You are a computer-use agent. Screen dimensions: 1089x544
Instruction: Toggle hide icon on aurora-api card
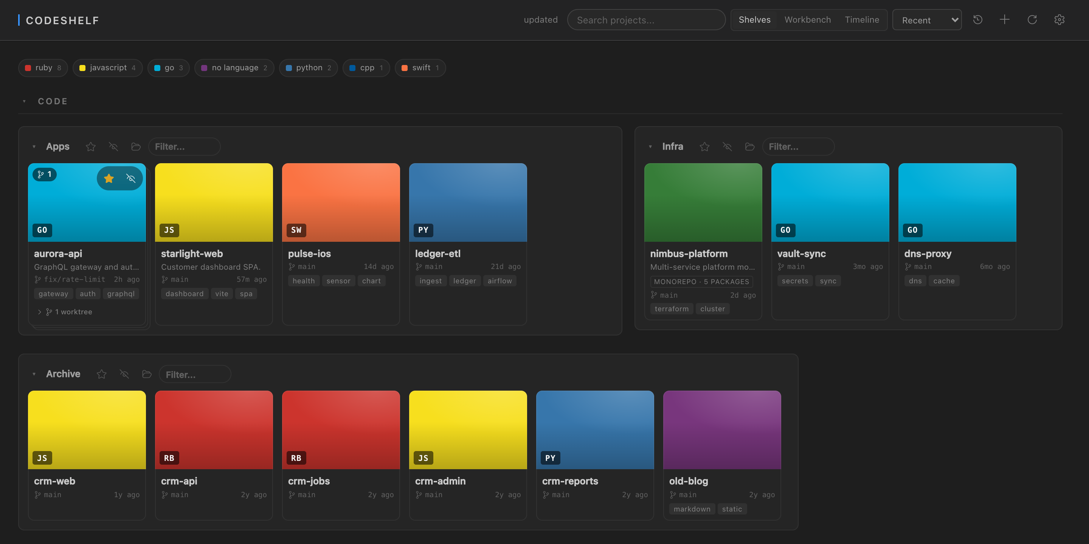coord(131,178)
